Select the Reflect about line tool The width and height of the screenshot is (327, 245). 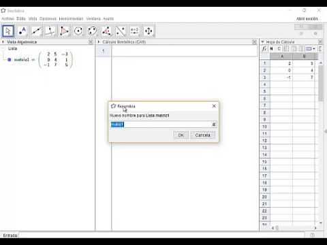[121, 31]
